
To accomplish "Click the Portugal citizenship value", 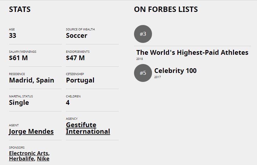I will [80, 80].
